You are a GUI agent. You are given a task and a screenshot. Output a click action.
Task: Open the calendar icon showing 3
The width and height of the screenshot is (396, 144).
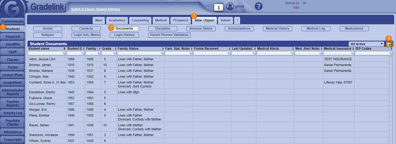[218, 7]
